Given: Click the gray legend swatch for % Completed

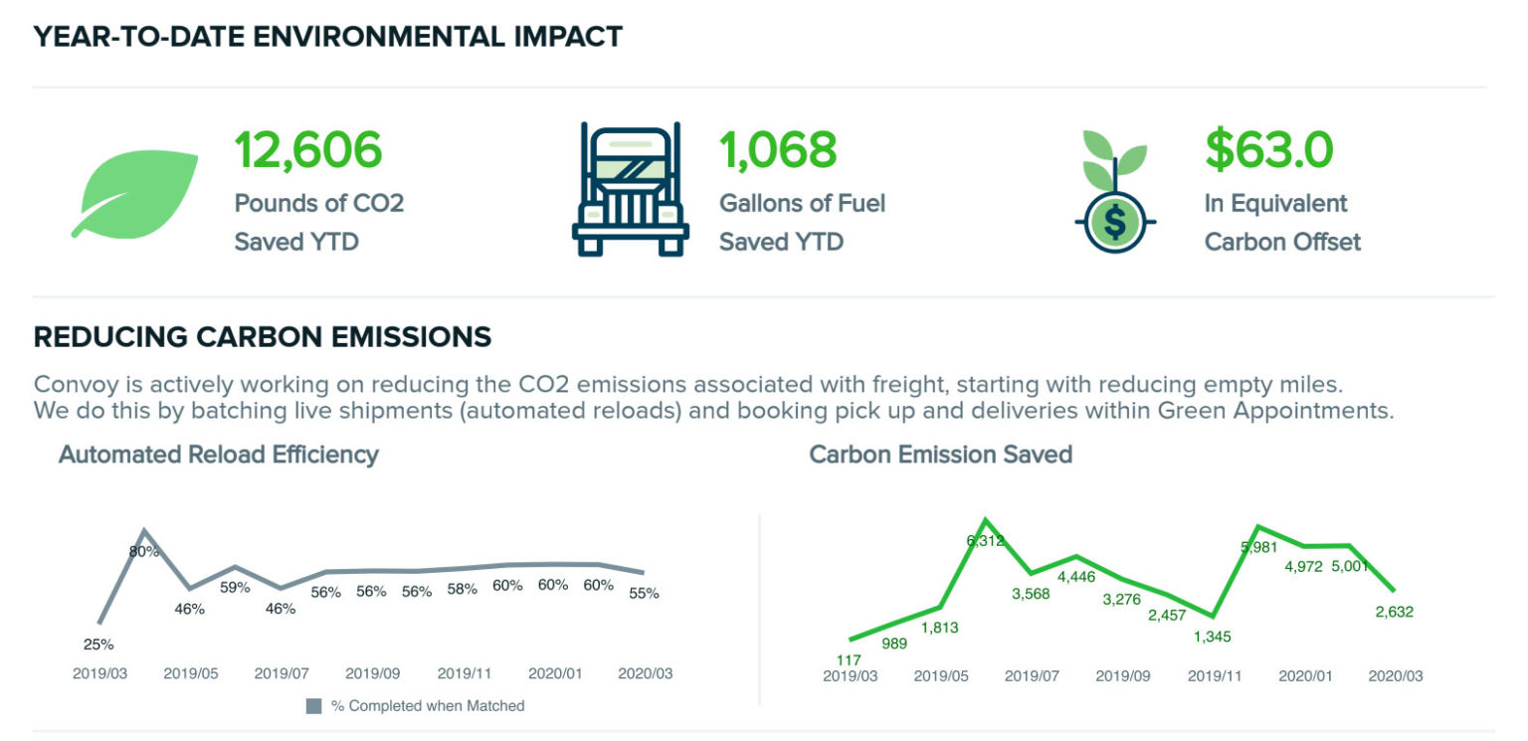Looking at the screenshot, I should click(x=313, y=706).
